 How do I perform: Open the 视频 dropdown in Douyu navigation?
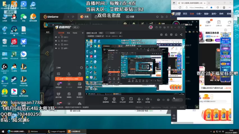(206, 14)
